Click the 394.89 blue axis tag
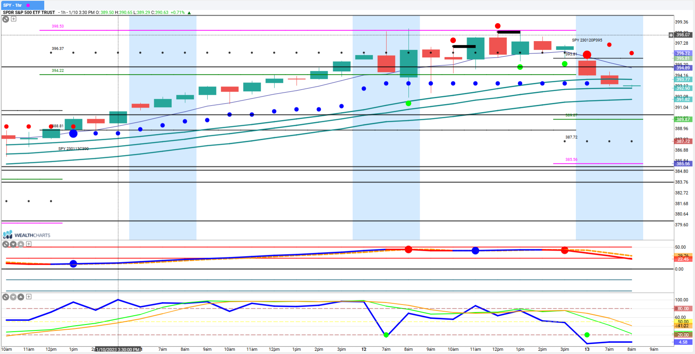 683,68
